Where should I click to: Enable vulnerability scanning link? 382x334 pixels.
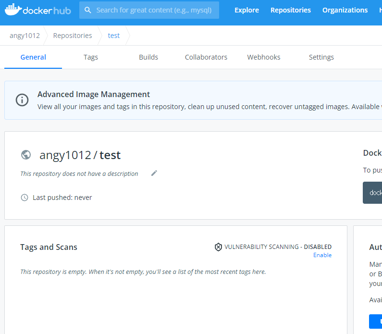click(x=322, y=255)
